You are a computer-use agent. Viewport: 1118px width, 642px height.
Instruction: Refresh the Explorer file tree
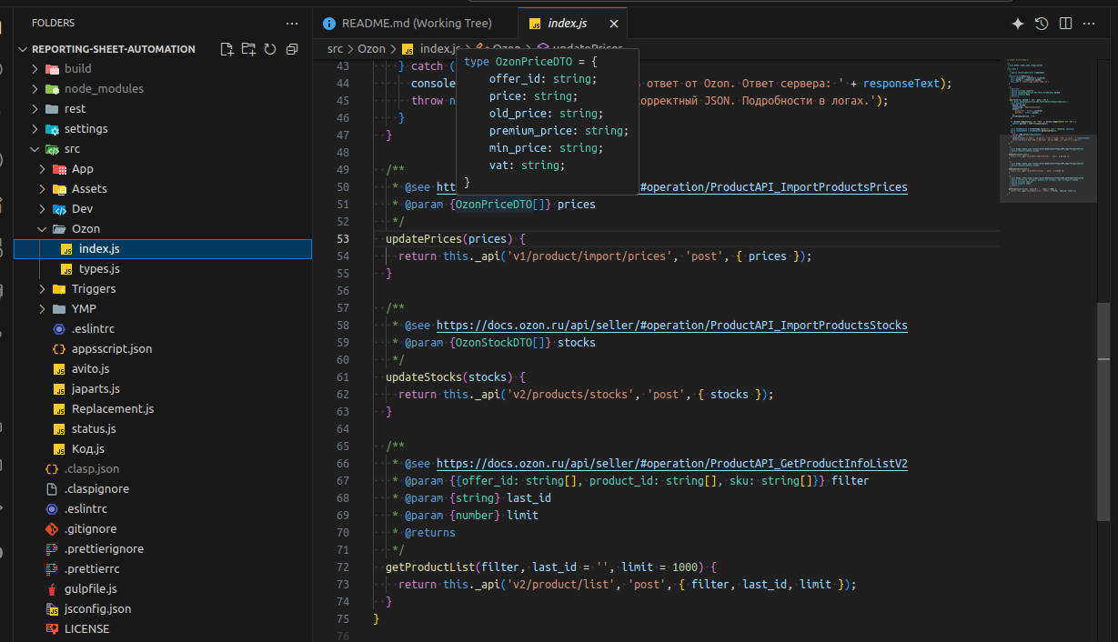[x=270, y=49]
